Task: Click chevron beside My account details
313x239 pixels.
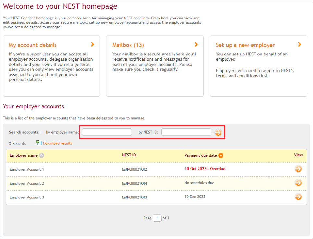Action: click(x=92, y=44)
